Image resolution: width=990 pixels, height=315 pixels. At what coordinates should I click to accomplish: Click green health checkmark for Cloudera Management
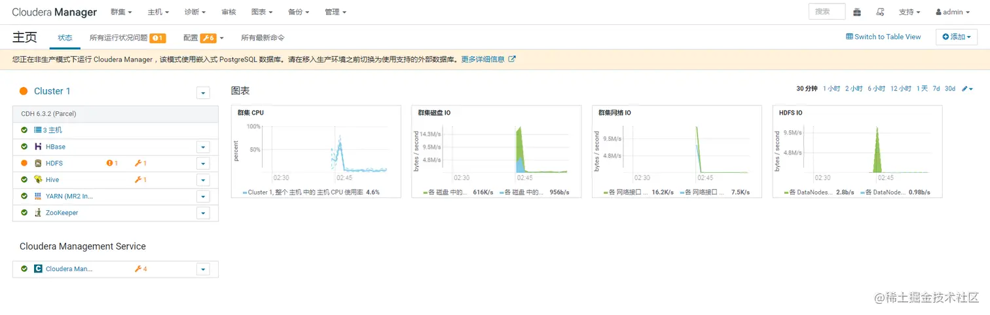[24, 269]
